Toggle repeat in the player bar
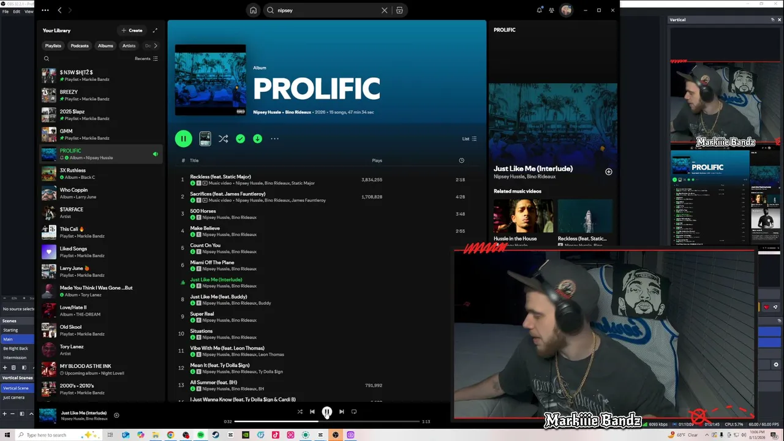Viewport: 784px width, 441px height. click(354, 412)
